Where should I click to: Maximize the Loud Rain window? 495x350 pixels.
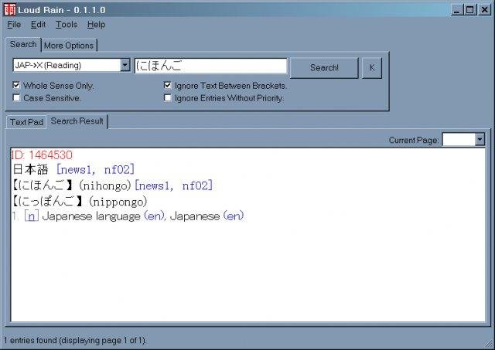[x=469, y=10]
